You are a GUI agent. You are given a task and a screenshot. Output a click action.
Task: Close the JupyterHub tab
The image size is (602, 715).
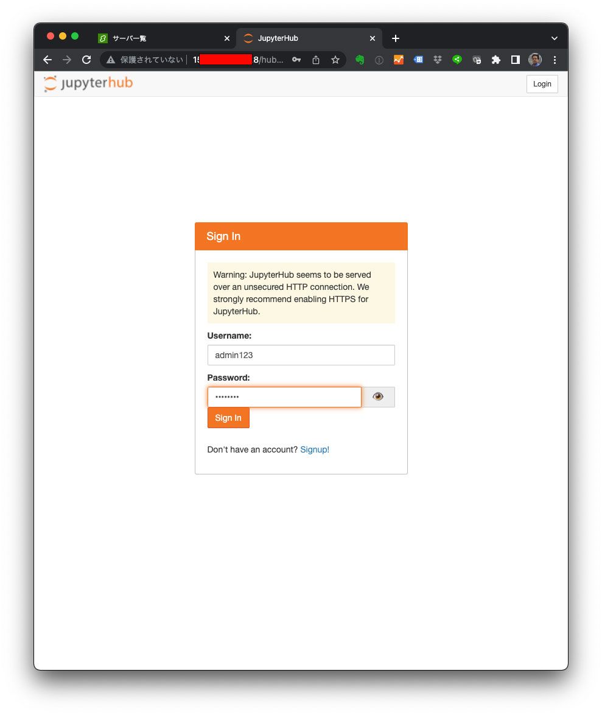pyautogui.click(x=373, y=38)
